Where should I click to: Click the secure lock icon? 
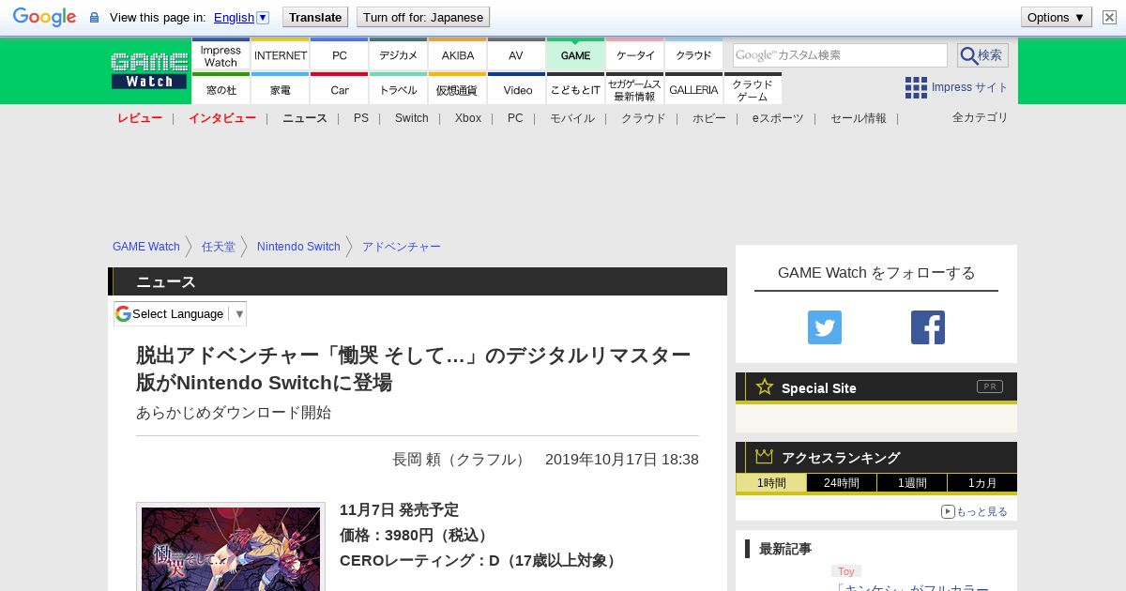[94, 17]
